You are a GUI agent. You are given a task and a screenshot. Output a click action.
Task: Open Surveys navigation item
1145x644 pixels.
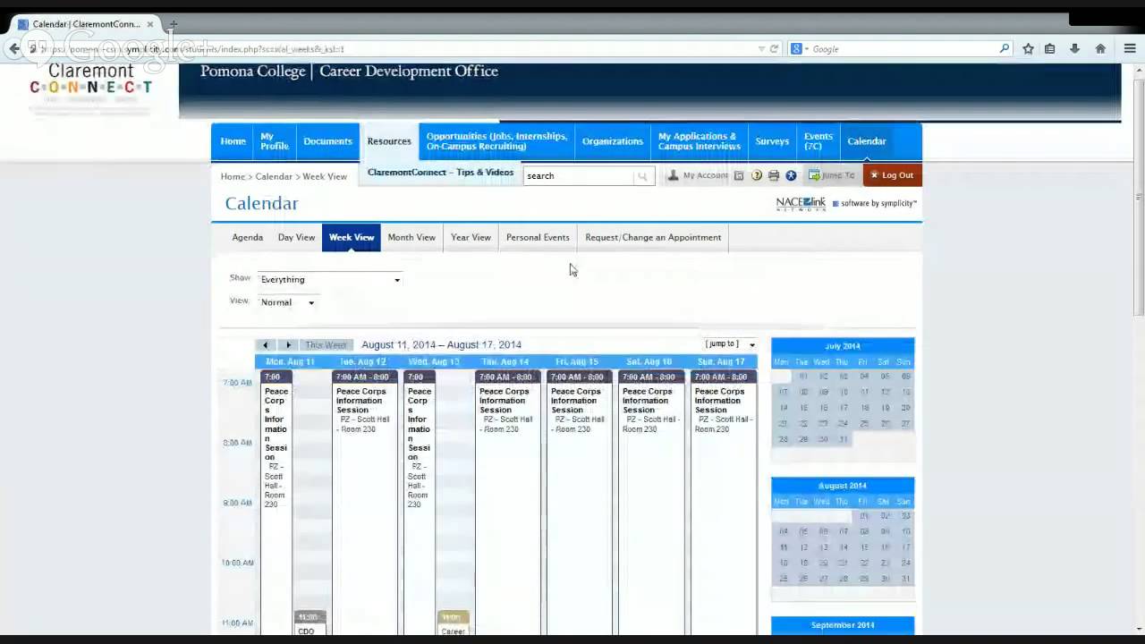click(772, 141)
